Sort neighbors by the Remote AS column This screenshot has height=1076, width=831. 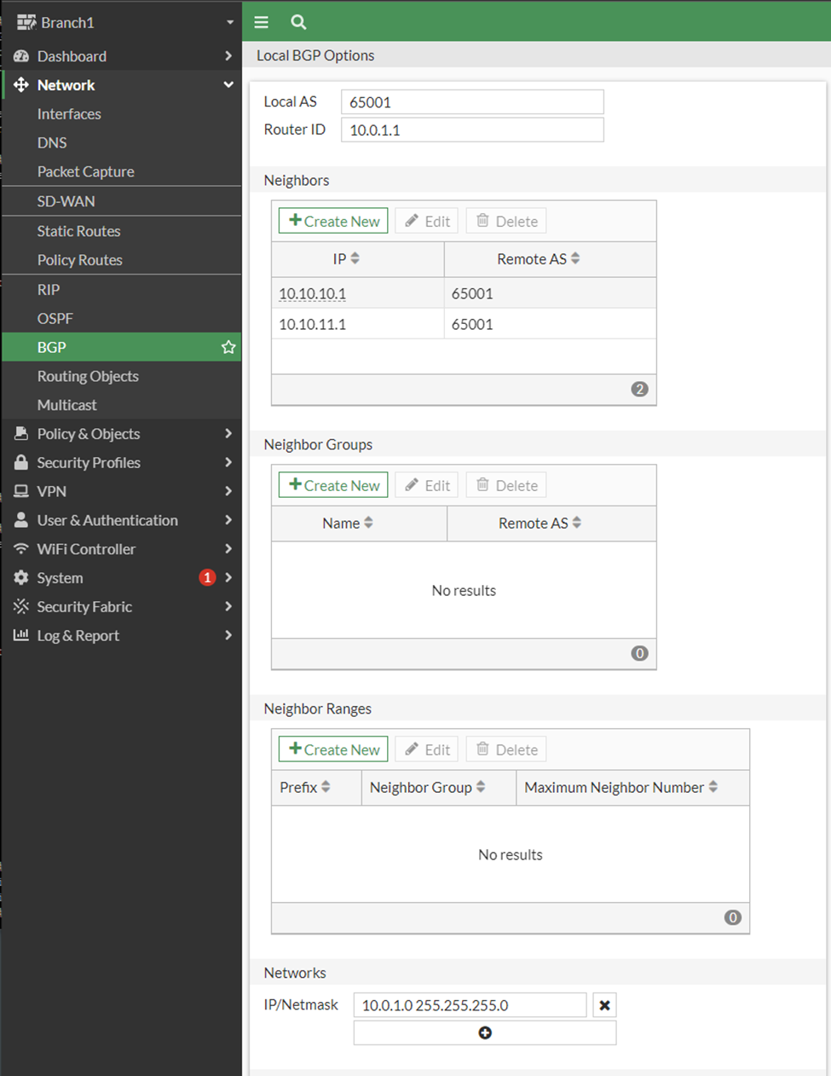575,258
